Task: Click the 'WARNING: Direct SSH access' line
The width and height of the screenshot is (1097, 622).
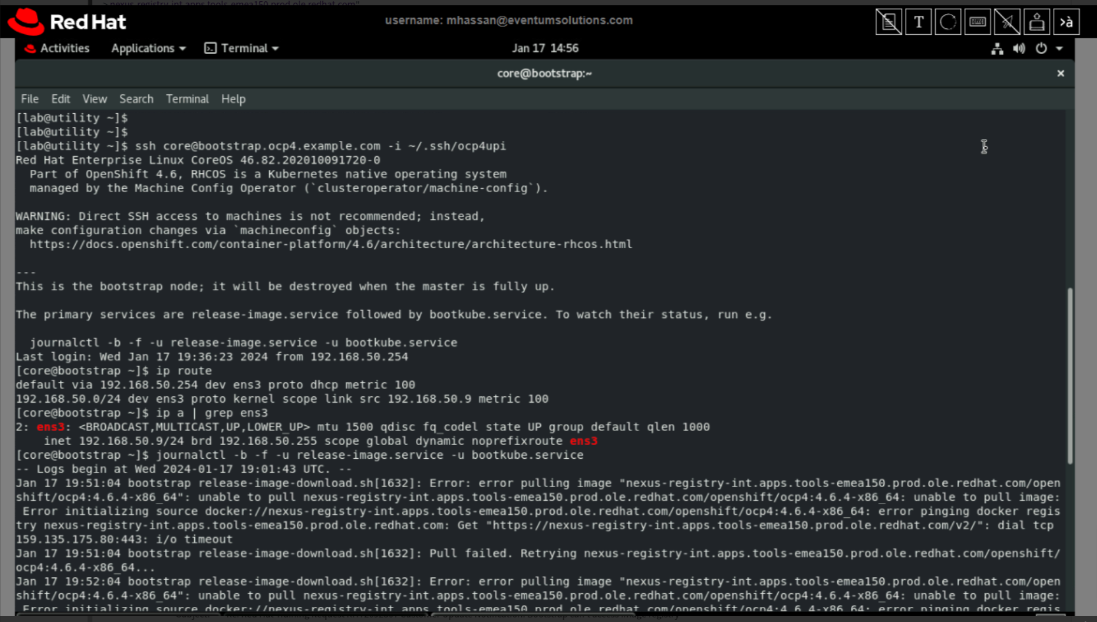Action: (x=250, y=216)
